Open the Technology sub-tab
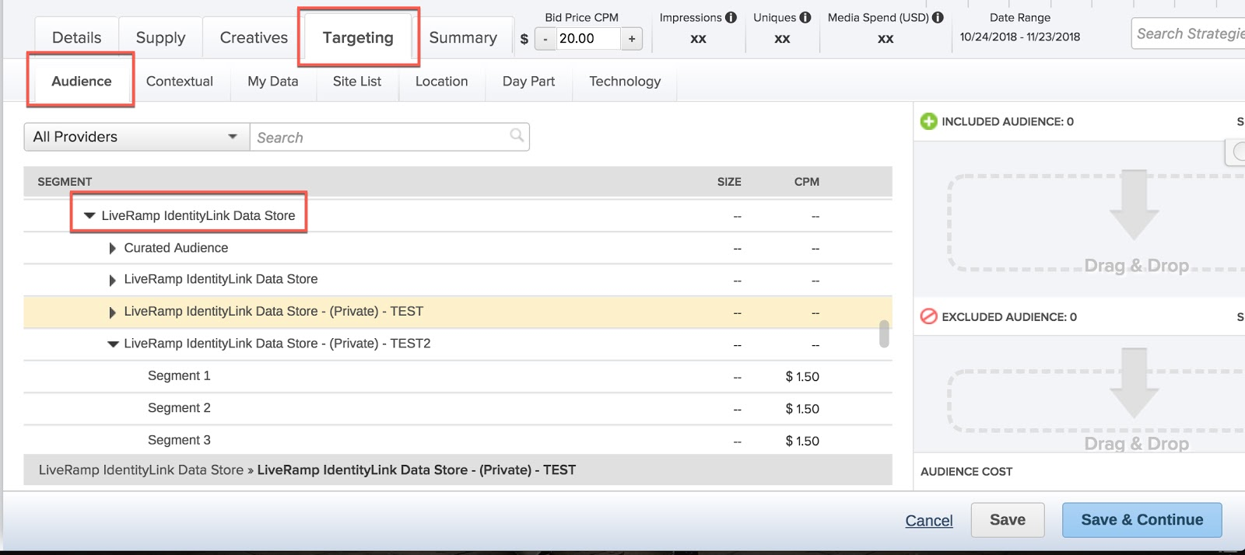Viewport: 1245px width, 555px height. point(625,81)
